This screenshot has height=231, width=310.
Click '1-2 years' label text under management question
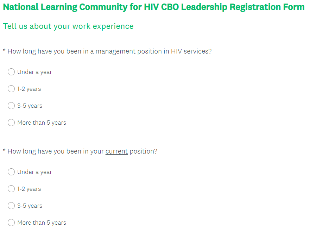(x=29, y=89)
